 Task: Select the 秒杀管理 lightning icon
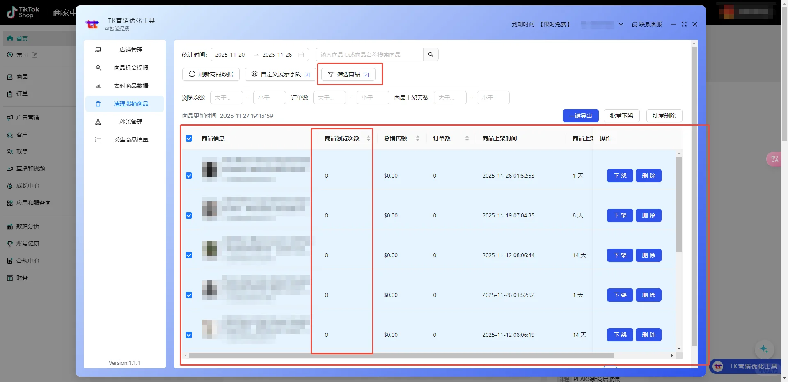pos(98,122)
